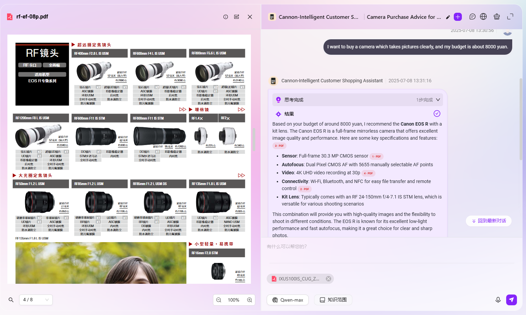This screenshot has height=315, width=526.
Task: Click the portrait sample photo
Action: click(x=101, y=263)
